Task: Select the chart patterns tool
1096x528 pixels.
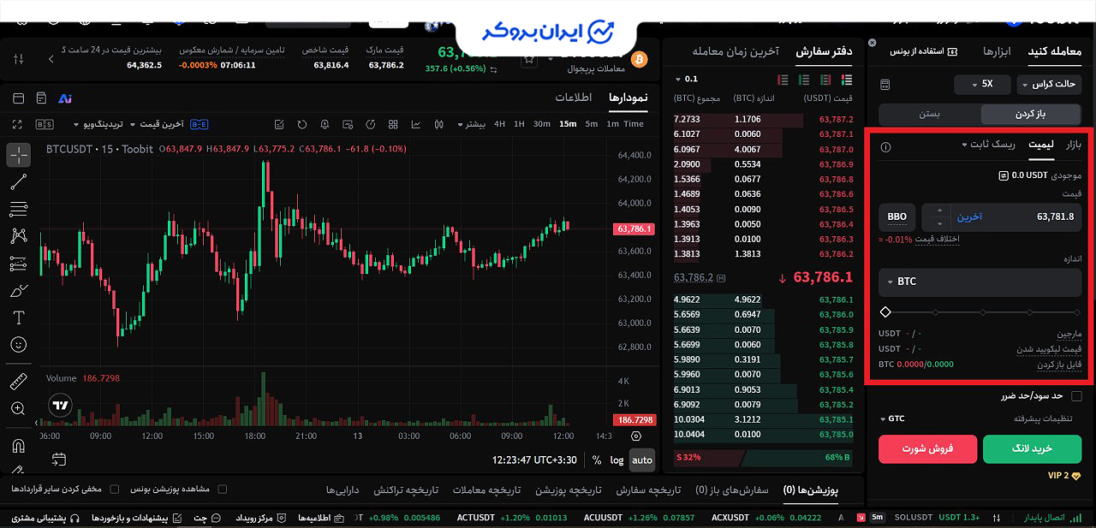Action: click(19, 236)
